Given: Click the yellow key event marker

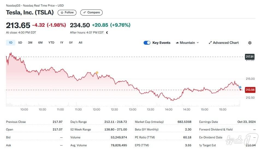Looking at the screenshot, I should [x=97, y=73].
